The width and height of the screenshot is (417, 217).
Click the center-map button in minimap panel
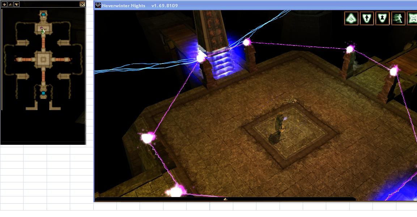point(4,4)
